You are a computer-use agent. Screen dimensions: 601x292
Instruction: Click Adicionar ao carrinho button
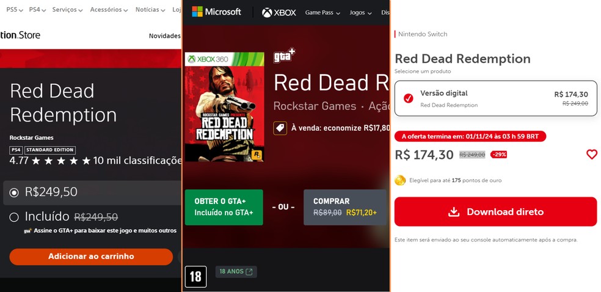pos(91,257)
